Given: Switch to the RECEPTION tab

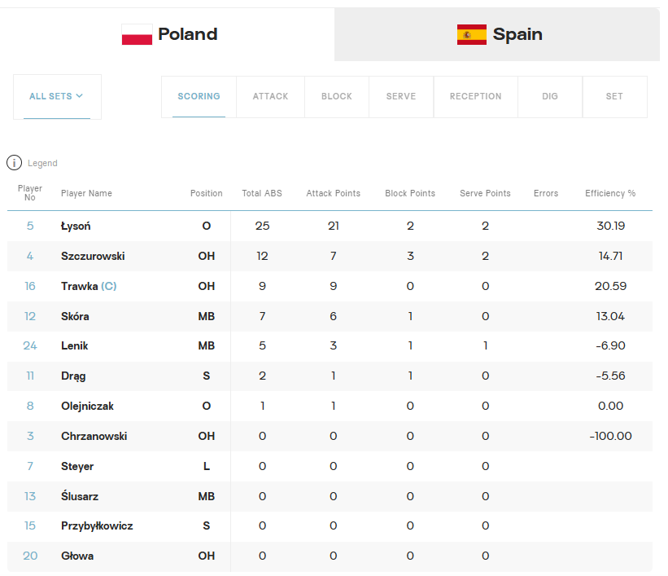Looking at the screenshot, I should (x=475, y=96).
